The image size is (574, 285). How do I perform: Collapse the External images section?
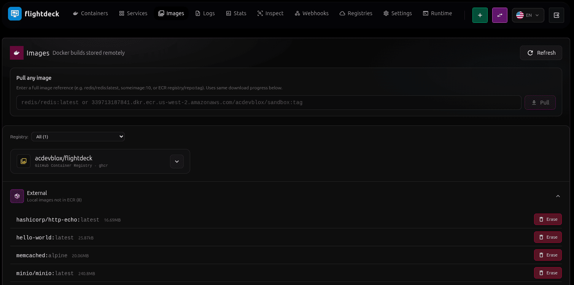(558, 196)
